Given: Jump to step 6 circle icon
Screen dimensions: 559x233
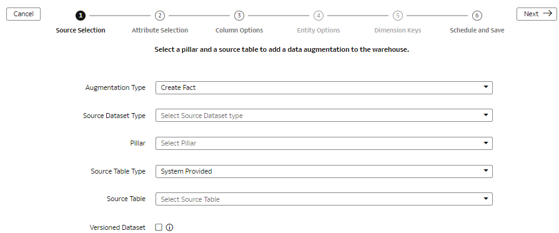Looking at the screenshot, I should [x=477, y=16].
